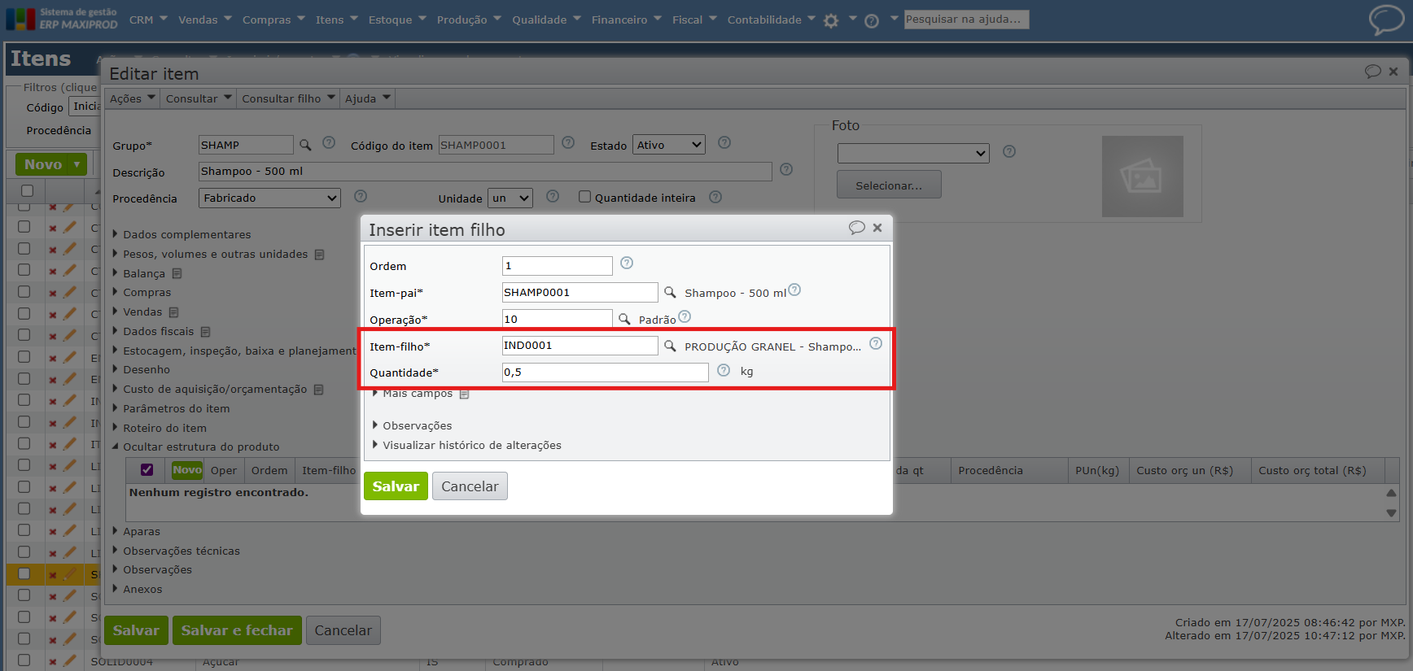Click the small Novo button in product structure
This screenshot has width=1413, height=671.
pyautogui.click(x=186, y=470)
